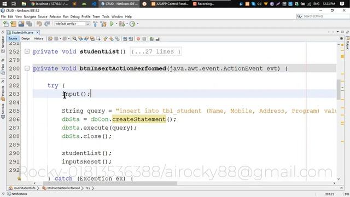This screenshot has width=350, height=197.
Task: Click the Last Edit icon in editor toolbar
Action: coord(50,39)
